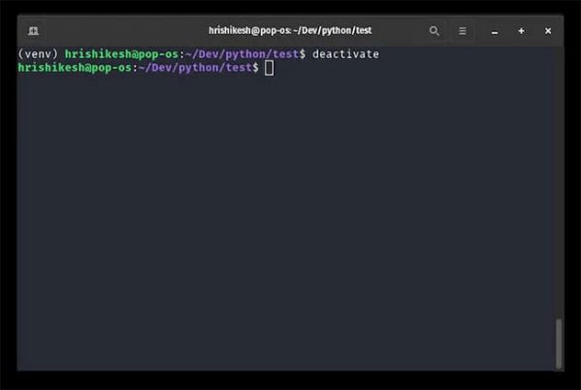
Task: Close the terminal window
Action: click(x=548, y=31)
